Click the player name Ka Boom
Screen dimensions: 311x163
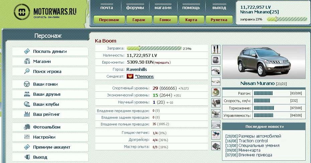pos(106,41)
